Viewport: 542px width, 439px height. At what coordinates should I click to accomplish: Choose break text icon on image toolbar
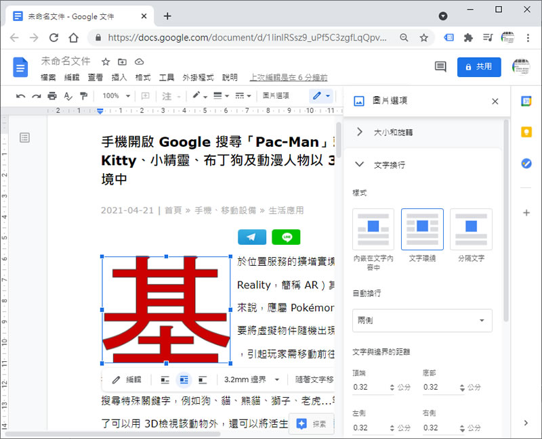(x=203, y=380)
